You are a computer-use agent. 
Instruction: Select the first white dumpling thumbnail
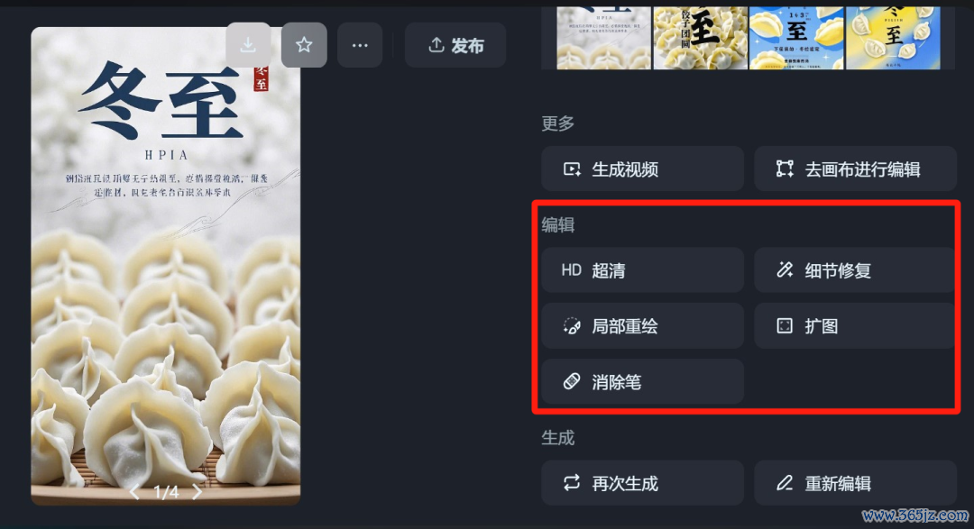(x=603, y=38)
